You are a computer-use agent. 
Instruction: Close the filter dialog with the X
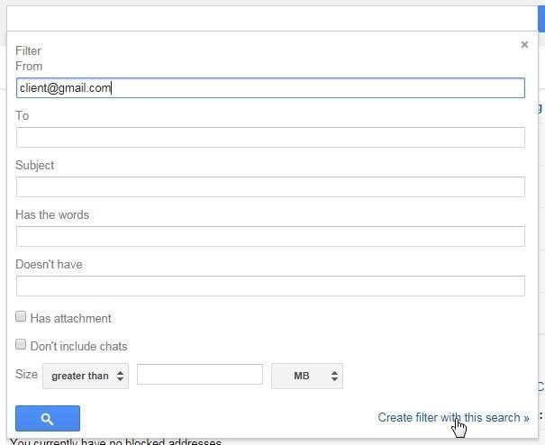click(x=524, y=45)
